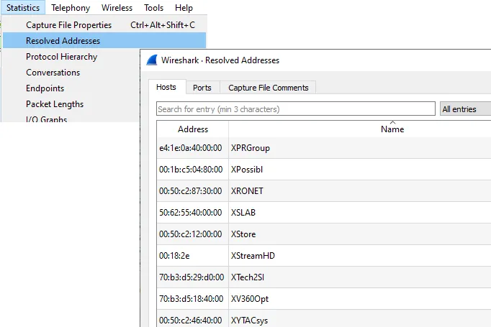This screenshot has width=491, height=327.
Task: Select address 70:b3:d5:29:d0:00
Action: (192, 277)
